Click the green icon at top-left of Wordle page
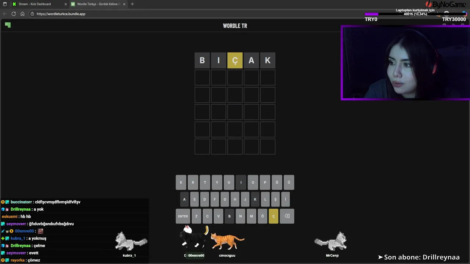Viewport: 470px width, 264px height. coord(8,25)
